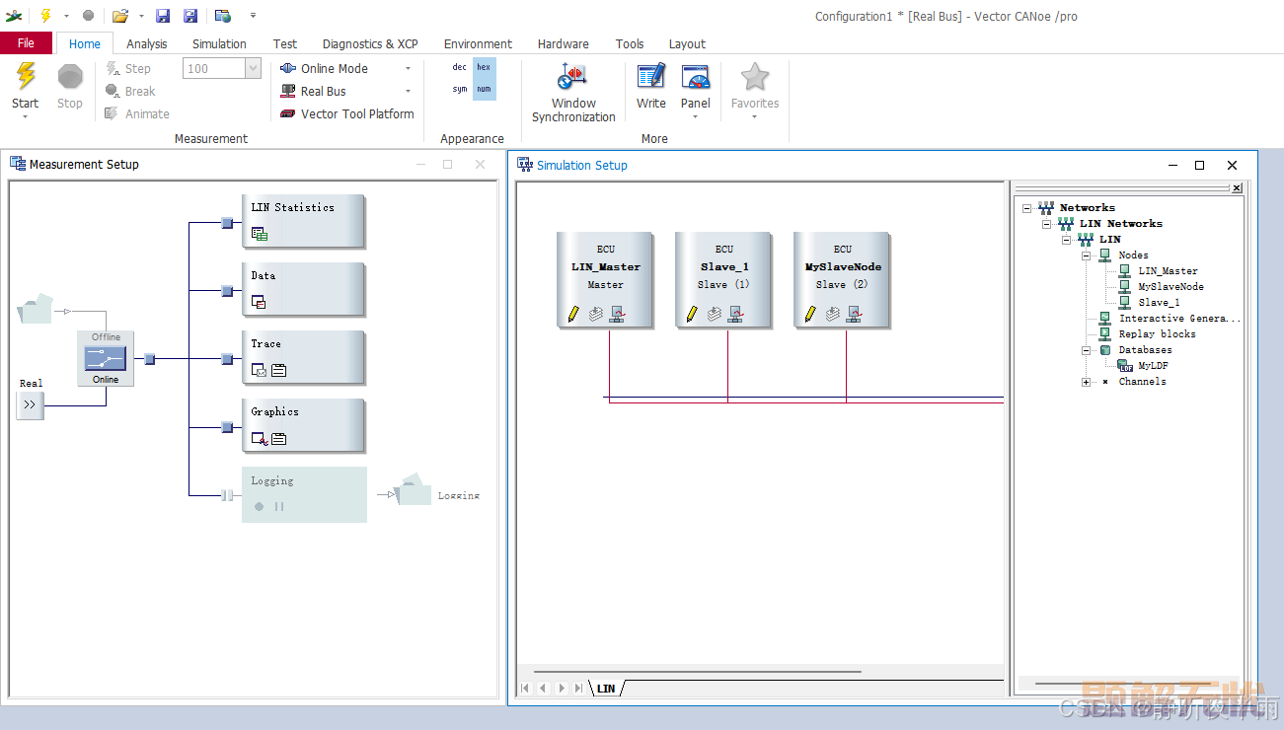Select Replay blocks in the tree
1284x730 pixels.
pos(1157,334)
